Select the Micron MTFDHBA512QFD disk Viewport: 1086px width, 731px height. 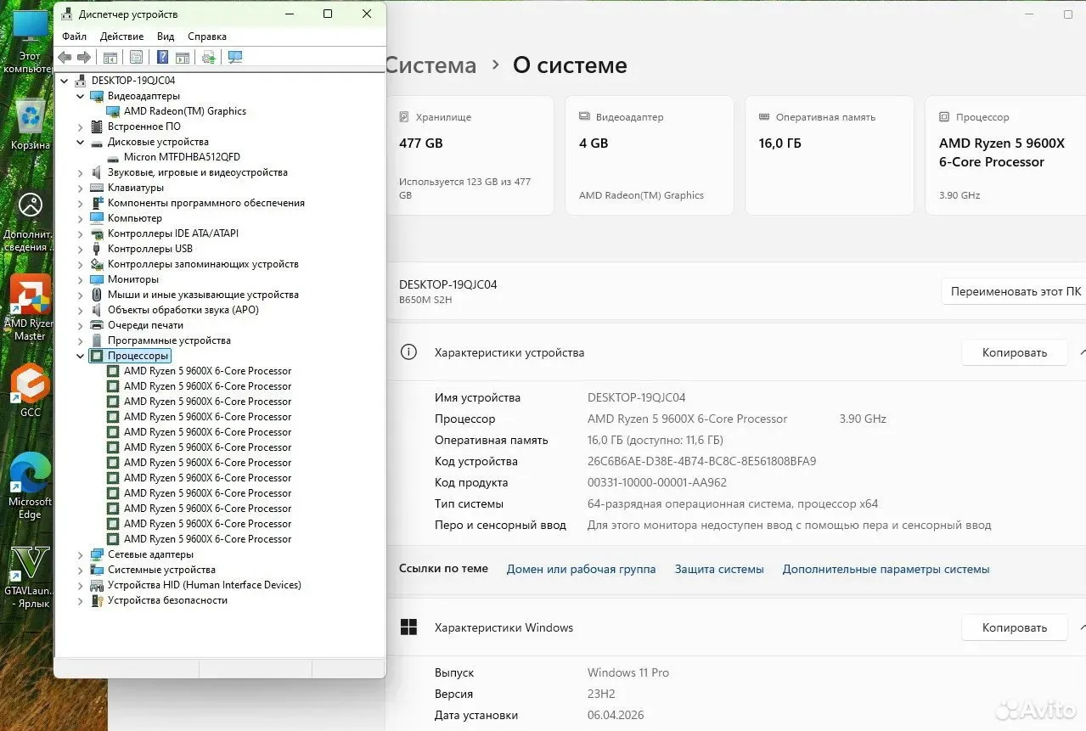[x=182, y=157]
